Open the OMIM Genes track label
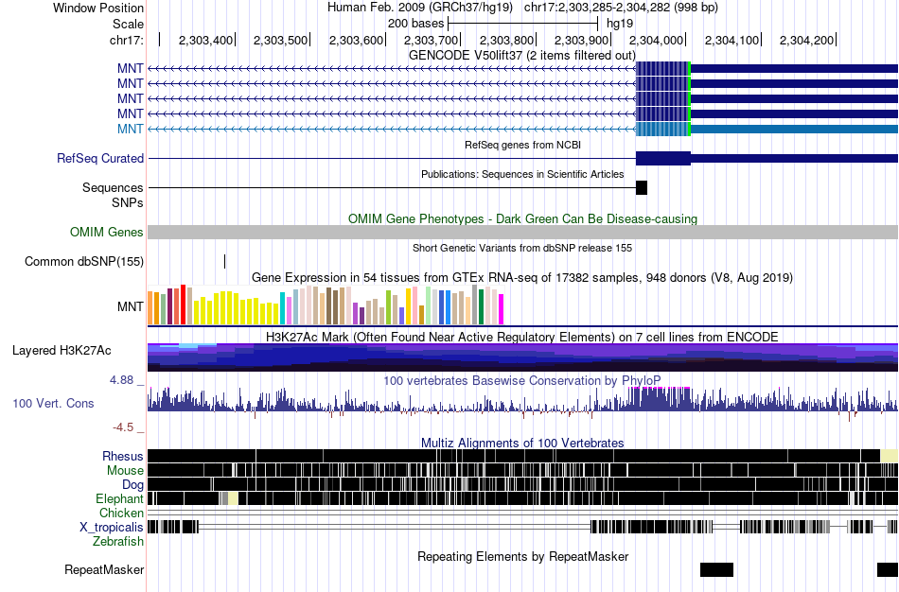This screenshot has width=899, height=592. pos(107,232)
